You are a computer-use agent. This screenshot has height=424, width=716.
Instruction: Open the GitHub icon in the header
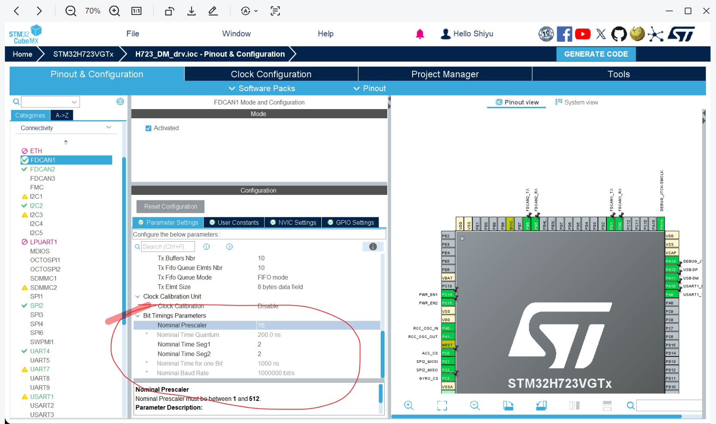619,34
